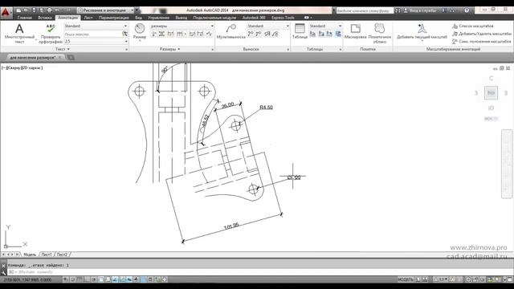Click the Help question mark icon
This screenshot has width=514, height=289.
click(x=467, y=10)
